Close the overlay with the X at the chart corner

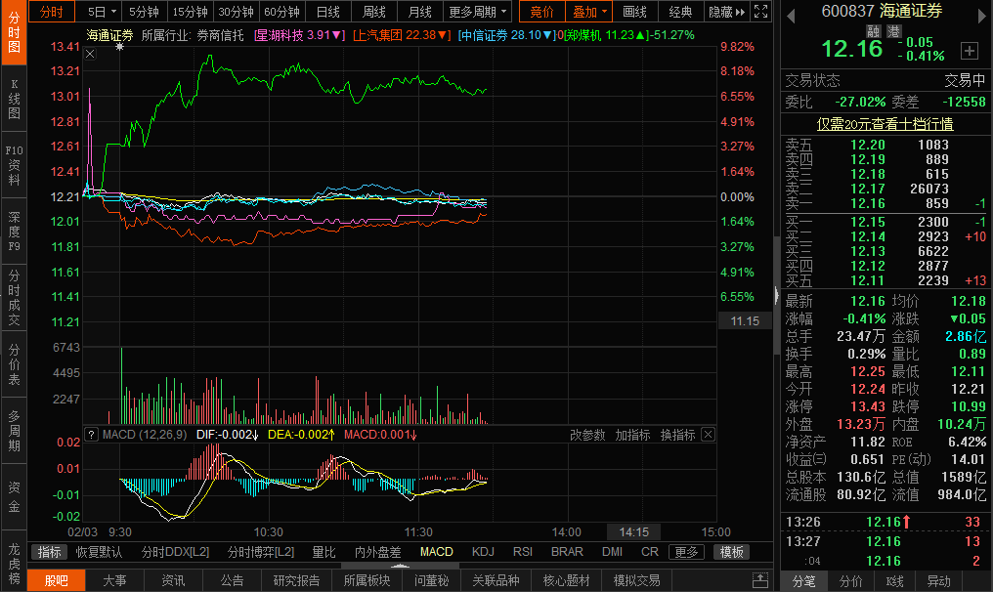[x=90, y=54]
